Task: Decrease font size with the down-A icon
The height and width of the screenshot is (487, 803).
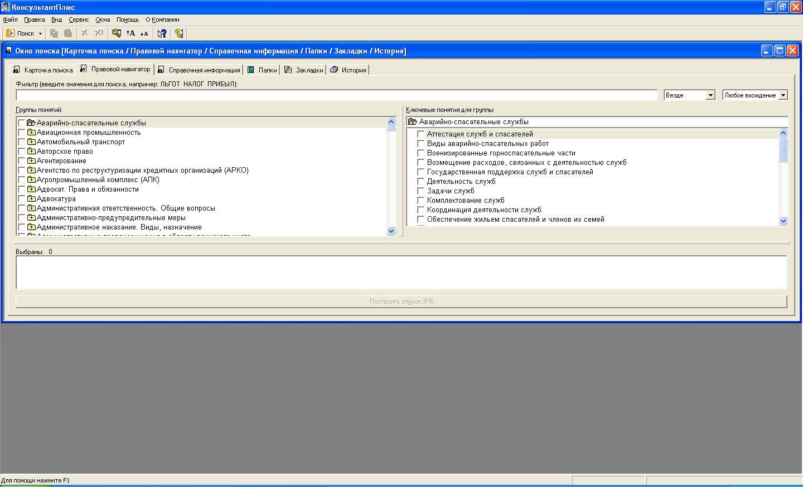Action: pyautogui.click(x=144, y=33)
